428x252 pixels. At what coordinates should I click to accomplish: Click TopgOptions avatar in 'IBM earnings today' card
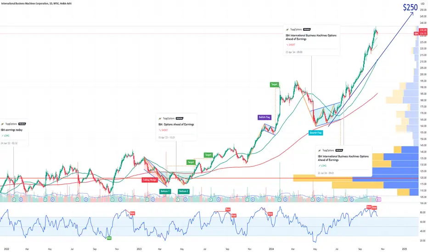pos(2,124)
